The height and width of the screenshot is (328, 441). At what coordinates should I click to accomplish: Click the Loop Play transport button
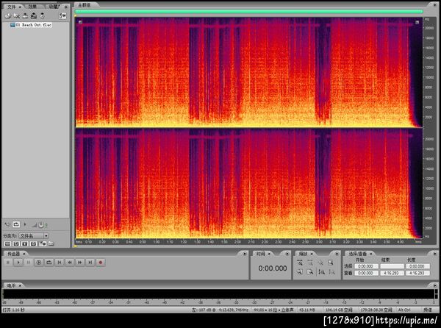point(49,263)
